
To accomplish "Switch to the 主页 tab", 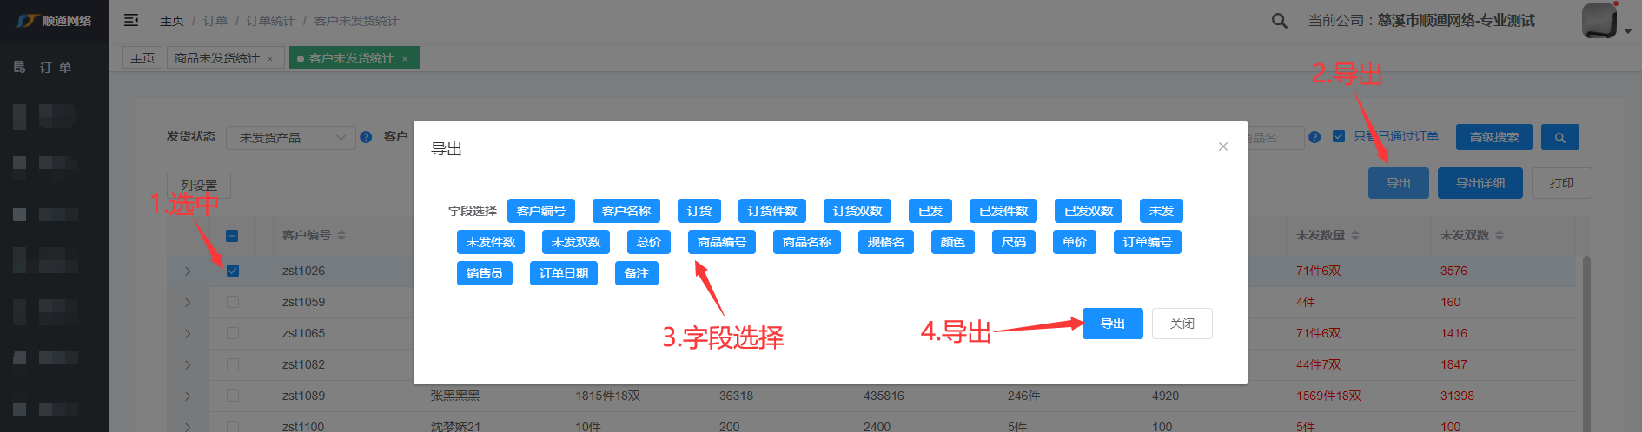I will [142, 58].
